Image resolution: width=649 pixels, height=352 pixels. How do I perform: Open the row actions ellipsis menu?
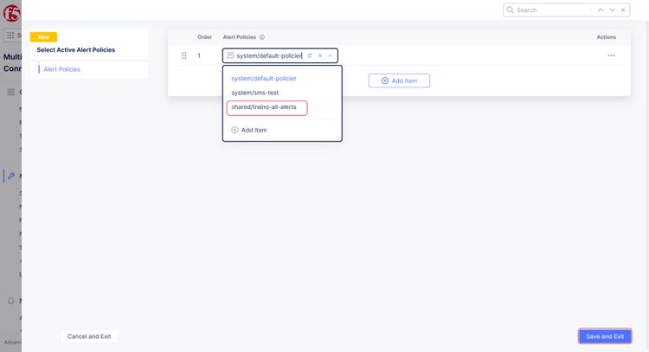611,55
